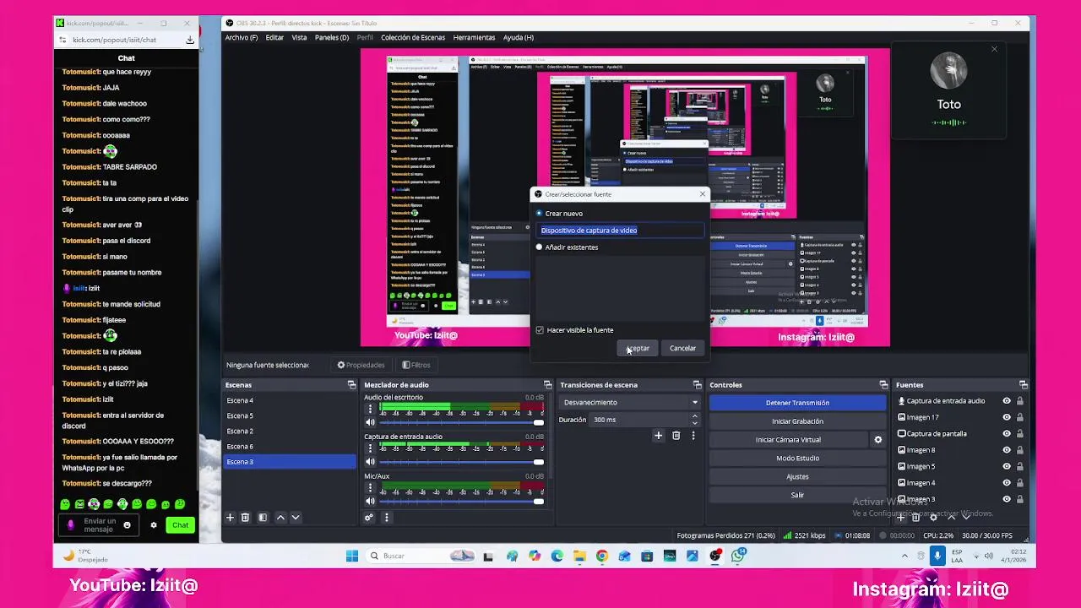
Task: Click the microphone icon in system tray
Action: [937, 556]
